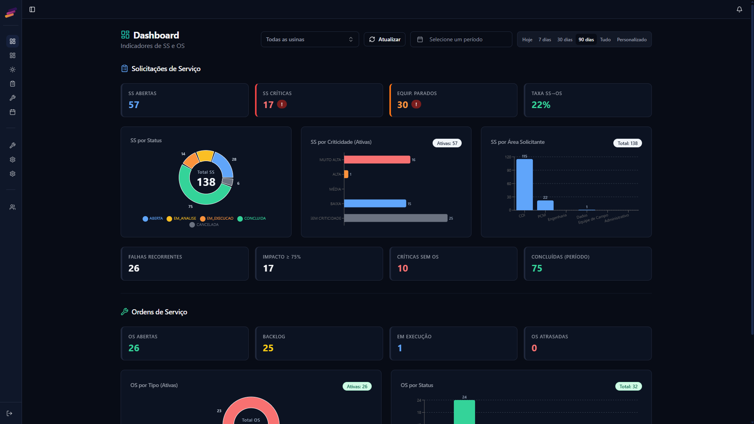Image resolution: width=754 pixels, height=424 pixels.
Task: Click the COI bar in area chart
Action: click(x=524, y=185)
